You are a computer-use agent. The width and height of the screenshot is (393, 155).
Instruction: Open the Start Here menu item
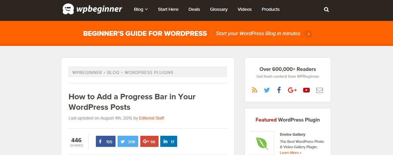tap(168, 9)
